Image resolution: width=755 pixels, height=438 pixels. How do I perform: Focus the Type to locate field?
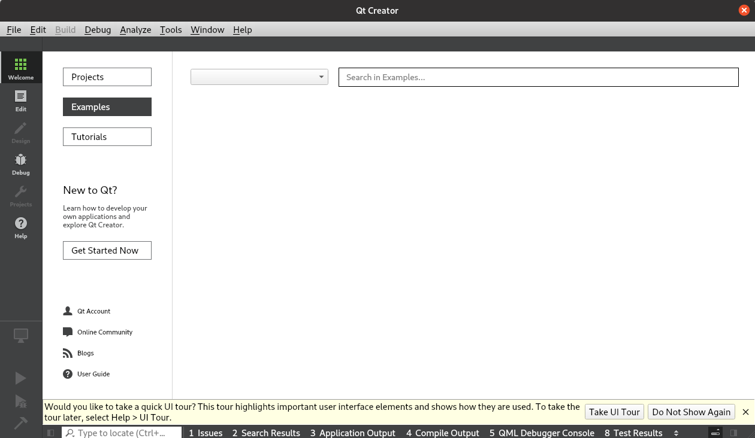coord(122,433)
